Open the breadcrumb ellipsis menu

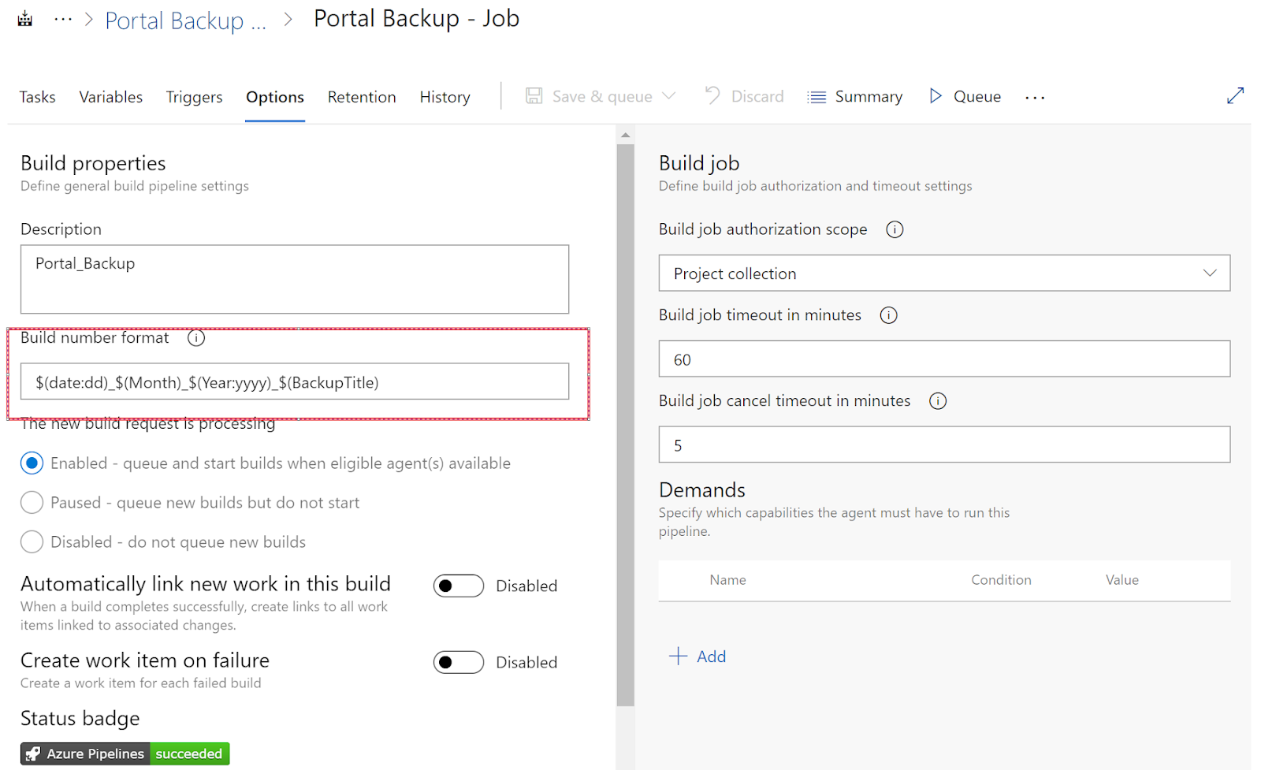coord(63,20)
